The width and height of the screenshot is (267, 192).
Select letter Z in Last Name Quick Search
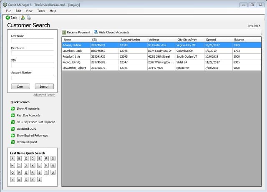pos(39,179)
